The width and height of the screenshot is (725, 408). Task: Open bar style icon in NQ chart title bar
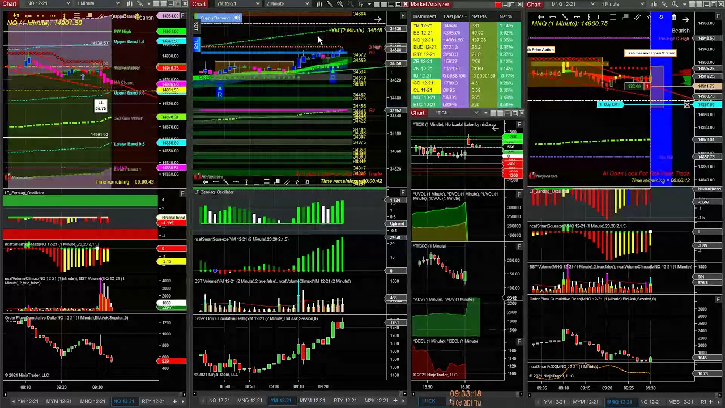click(x=130, y=4)
